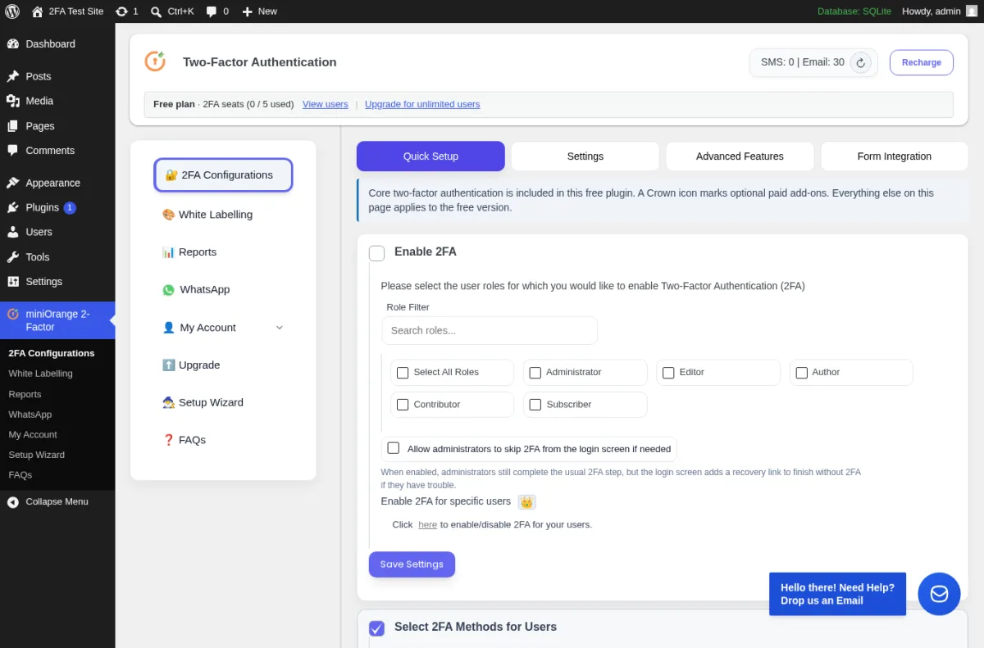Click the Dashboard gauge icon
The height and width of the screenshot is (648, 984).
tap(13, 44)
